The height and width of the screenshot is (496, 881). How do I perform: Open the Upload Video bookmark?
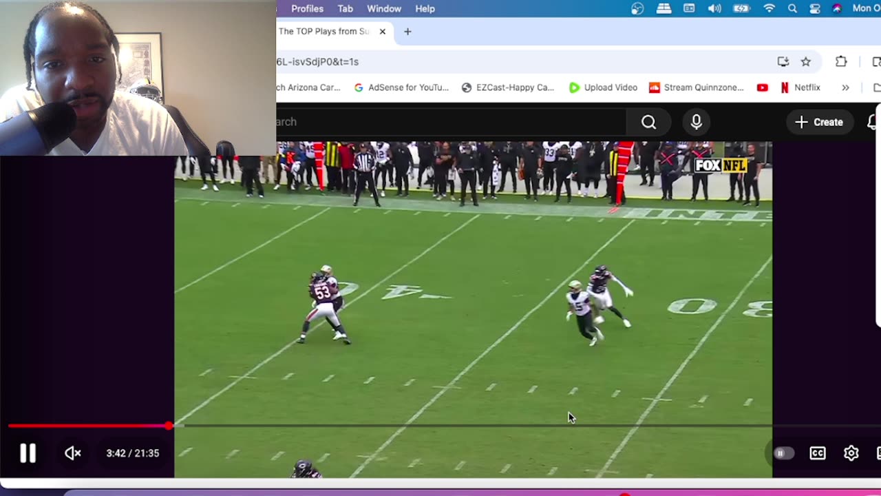tap(603, 87)
